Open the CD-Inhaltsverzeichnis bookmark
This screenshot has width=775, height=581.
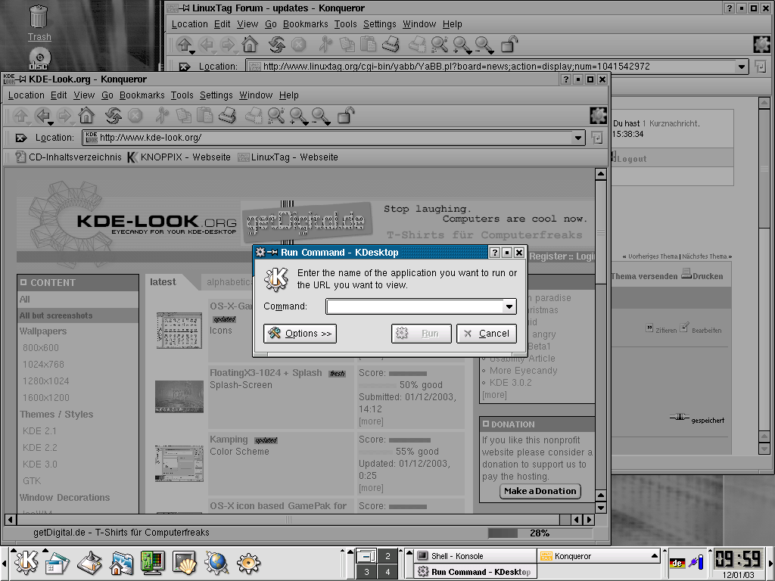pos(67,157)
